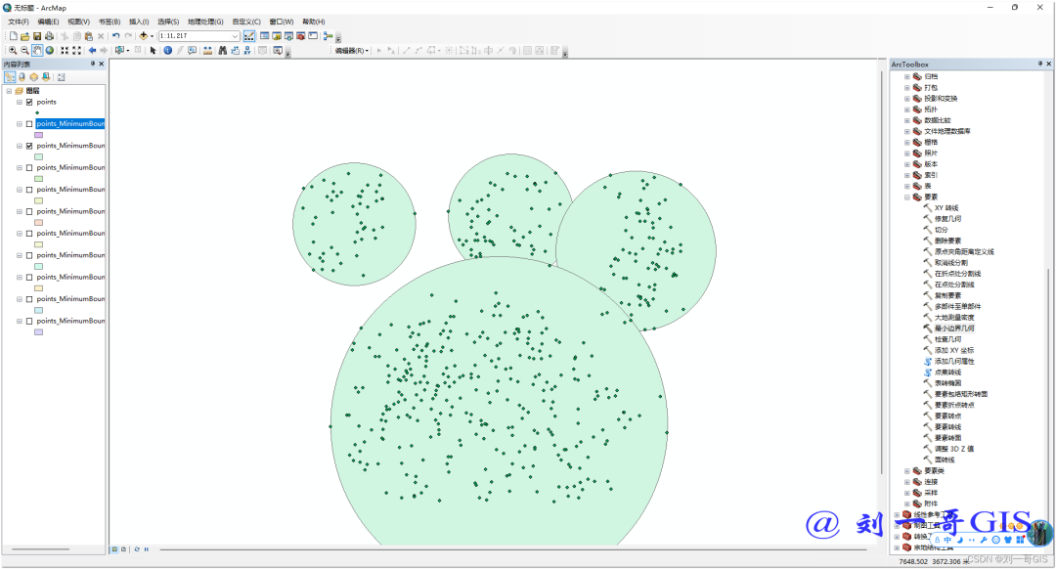Toggle the red ArcToolbox window icon
The height and width of the screenshot is (569, 1056).
click(x=301, y=36)
